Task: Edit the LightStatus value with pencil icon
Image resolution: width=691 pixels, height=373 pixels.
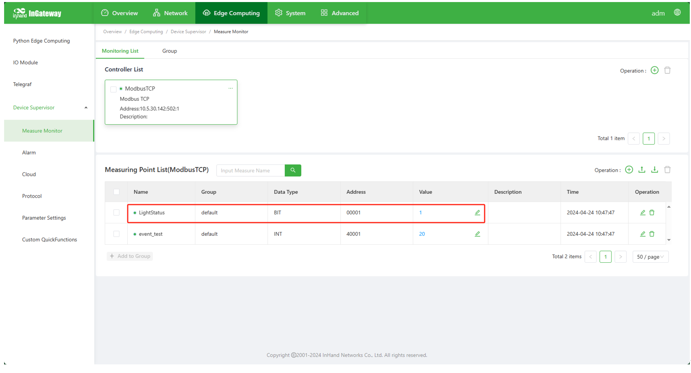Action: tap(477, 213)
